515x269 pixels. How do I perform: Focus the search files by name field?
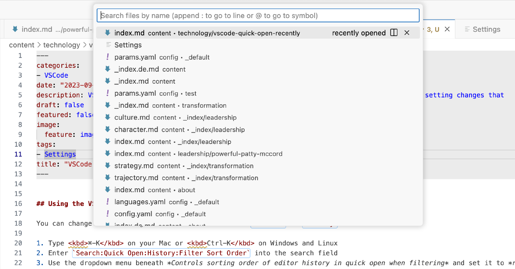point(259,15)
